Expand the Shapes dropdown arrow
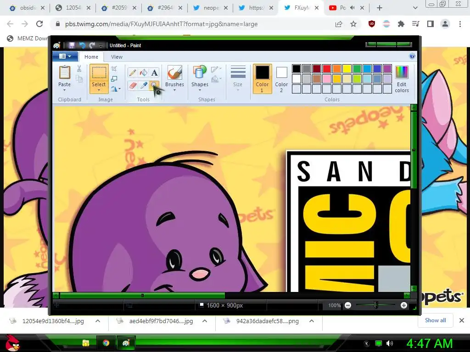Image resolution: width=470 pixels, height=352 pixels. coord(200,90)
